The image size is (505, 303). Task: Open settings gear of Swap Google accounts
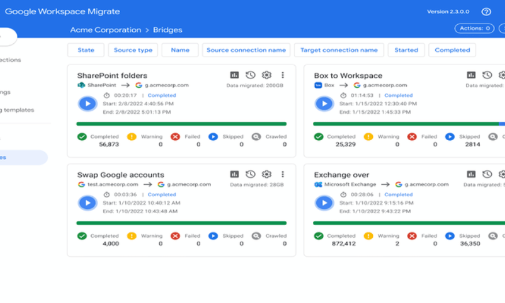(266, 174)
